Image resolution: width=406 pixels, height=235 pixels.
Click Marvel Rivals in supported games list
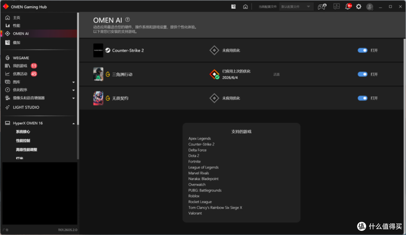pyautogui.click(x=198, y=173)
